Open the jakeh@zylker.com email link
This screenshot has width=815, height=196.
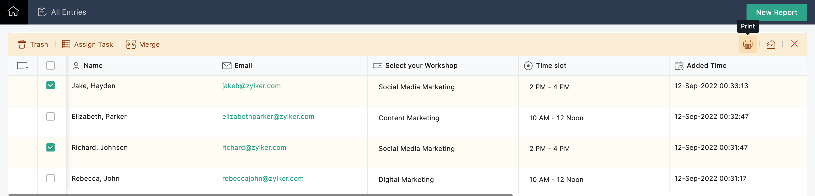pyautogui.click(x=251, y=86)
